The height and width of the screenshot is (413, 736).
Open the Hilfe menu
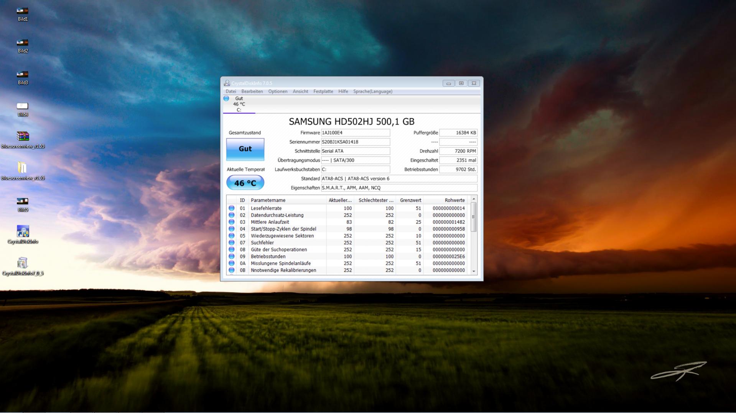pos(343,91)
